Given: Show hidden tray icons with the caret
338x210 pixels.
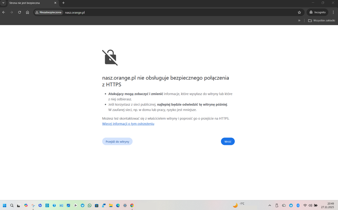Looking at the screenshot, I should click(270, 205).
